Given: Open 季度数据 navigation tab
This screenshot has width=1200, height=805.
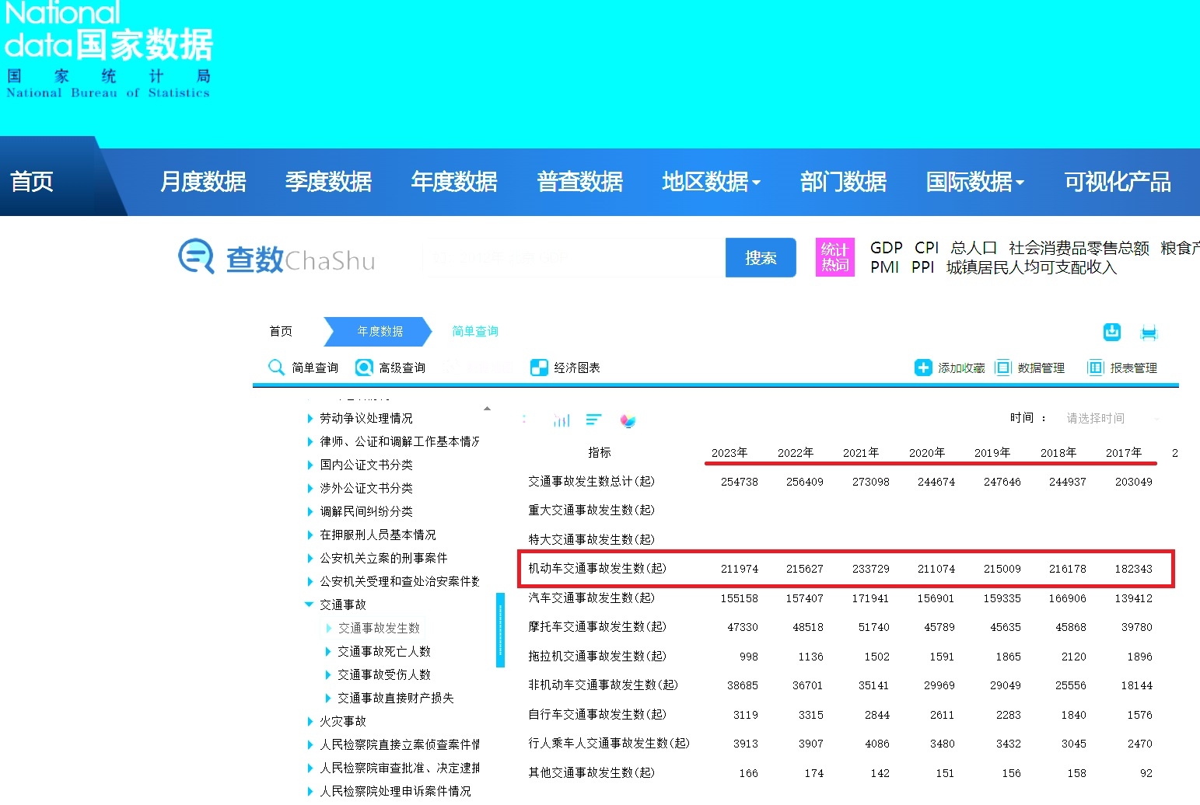Looking at the screenshot, I should click(x=328, y=182).
